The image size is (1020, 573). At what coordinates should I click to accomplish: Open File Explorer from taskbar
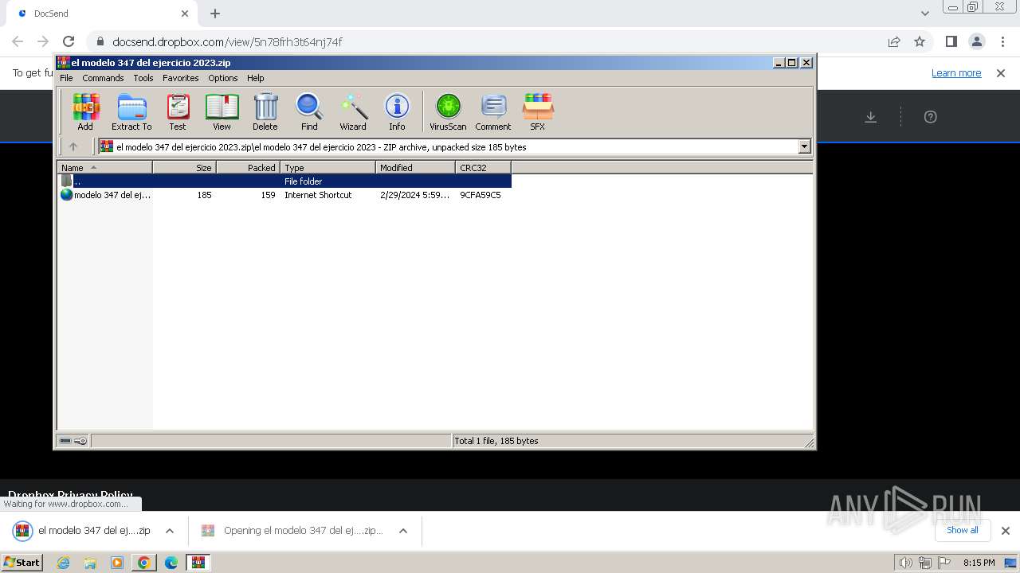click(90, 563)
